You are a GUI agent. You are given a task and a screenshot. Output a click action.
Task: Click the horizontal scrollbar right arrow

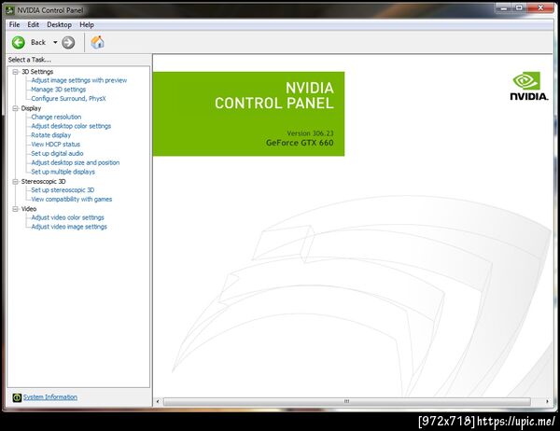[x=547, y=401]
